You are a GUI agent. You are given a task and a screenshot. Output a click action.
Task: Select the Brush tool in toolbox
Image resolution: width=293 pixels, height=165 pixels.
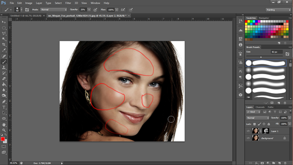coord(4,62)
